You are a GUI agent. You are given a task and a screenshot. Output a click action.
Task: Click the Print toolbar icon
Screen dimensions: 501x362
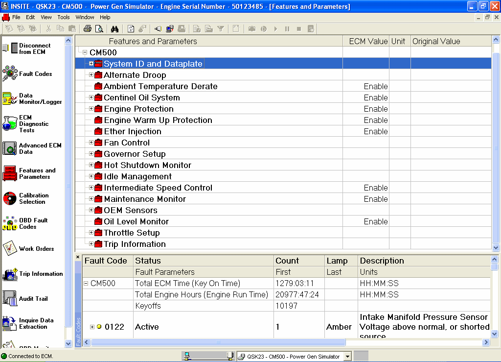point(87,29)
